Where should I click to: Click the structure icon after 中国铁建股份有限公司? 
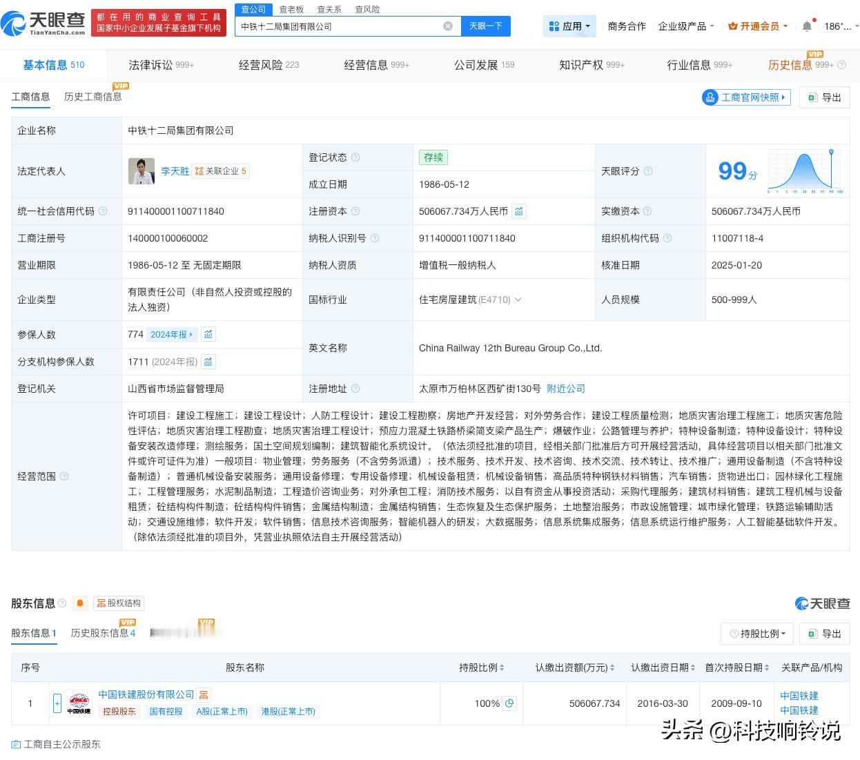coord(203,694)
